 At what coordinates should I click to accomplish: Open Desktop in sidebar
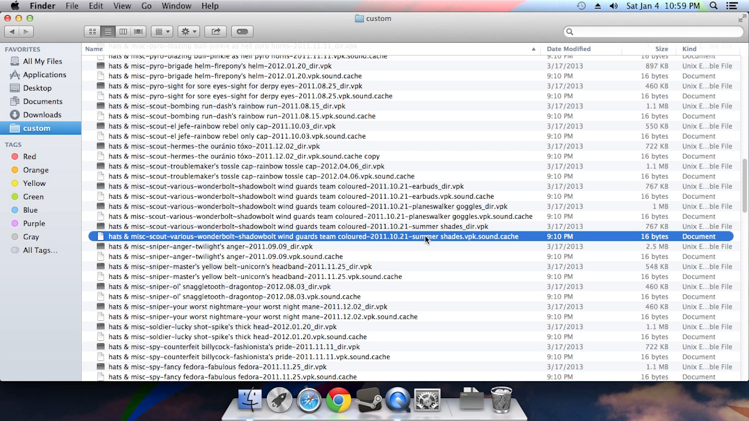37,88
